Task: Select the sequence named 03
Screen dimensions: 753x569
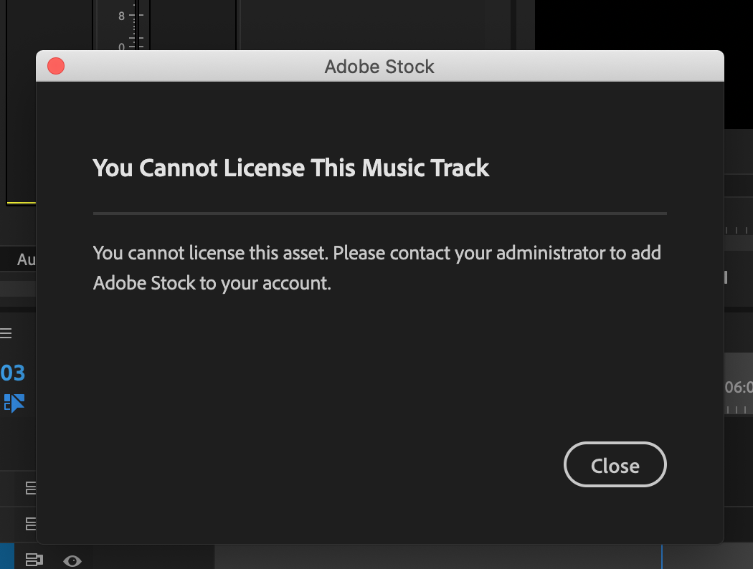Action: (13, 372)
